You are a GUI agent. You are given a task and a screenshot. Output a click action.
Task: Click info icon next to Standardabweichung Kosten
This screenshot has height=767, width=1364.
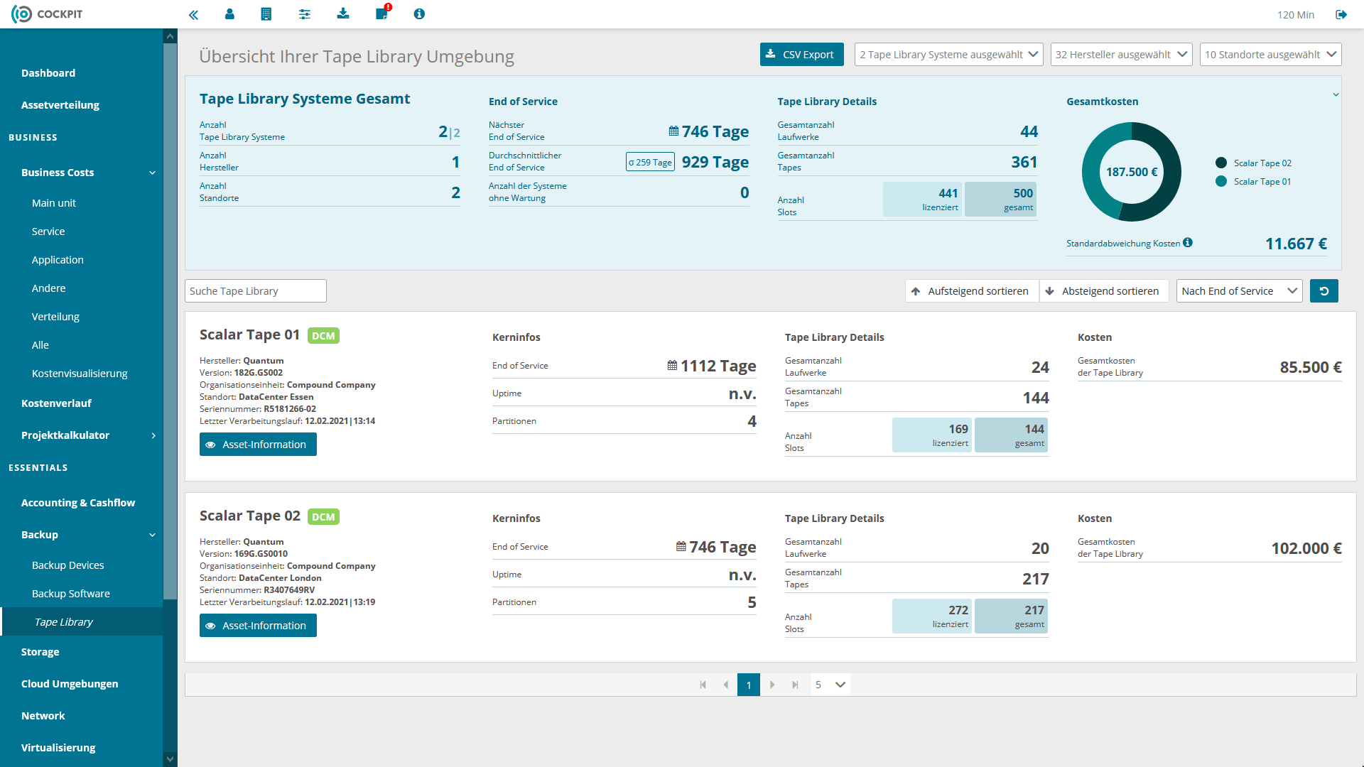(1188, 243)
